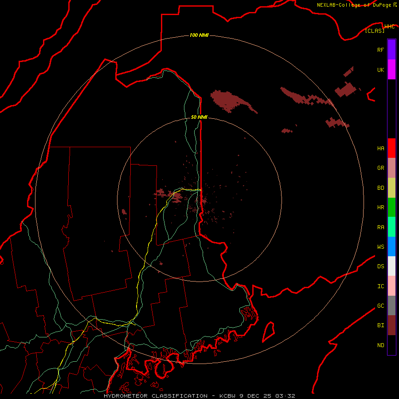Click the HYDROMETEOR CLASSIFICATION title text
399x399 pixels.
pos(156,396)
